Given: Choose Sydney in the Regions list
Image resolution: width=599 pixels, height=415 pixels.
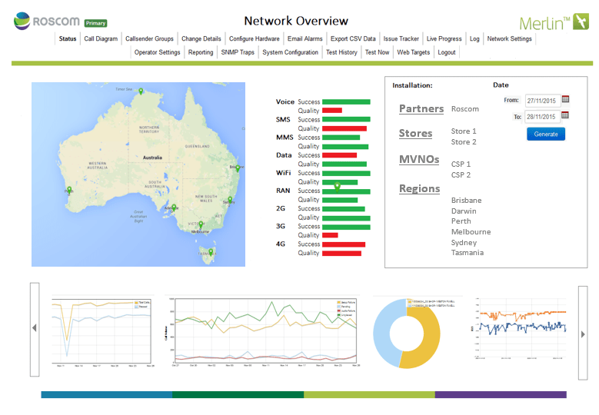Looking at the screenshot, I should pos(465,242).
